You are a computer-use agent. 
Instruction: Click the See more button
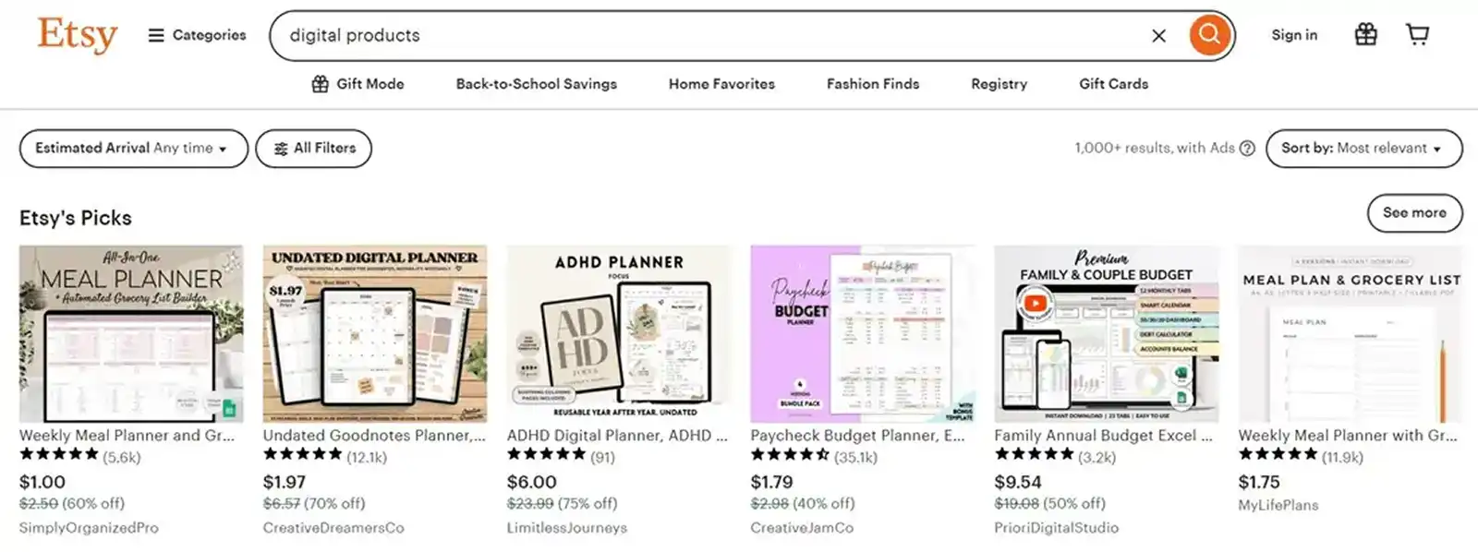(x=1414, y=213)
